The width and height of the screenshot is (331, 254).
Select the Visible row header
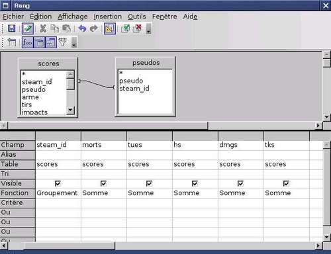17,183
